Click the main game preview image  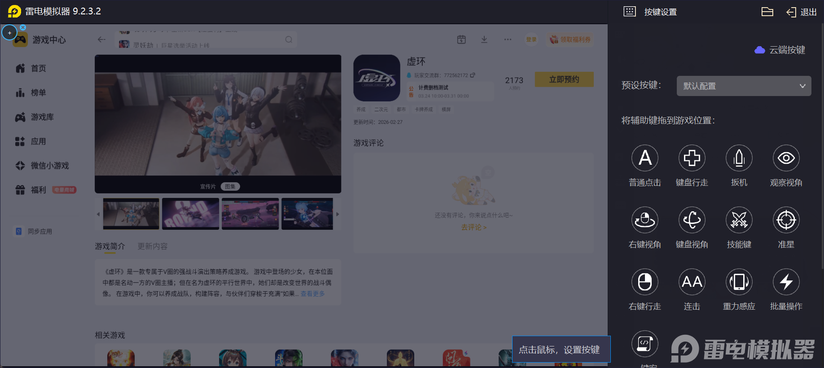coord(218,124)
